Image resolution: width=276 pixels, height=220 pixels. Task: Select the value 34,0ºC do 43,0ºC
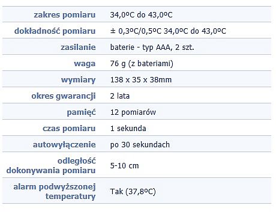(x=141, y=15)
